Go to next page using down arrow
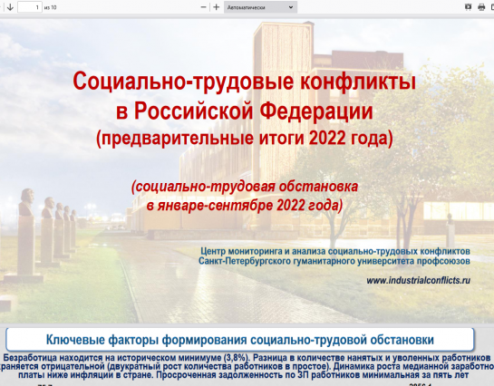This screenshot has height=386, width=494. 10,7
